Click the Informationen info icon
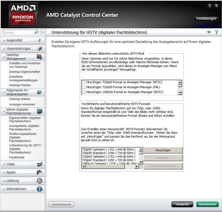The image size is (222, 212). tap(40, 189)
